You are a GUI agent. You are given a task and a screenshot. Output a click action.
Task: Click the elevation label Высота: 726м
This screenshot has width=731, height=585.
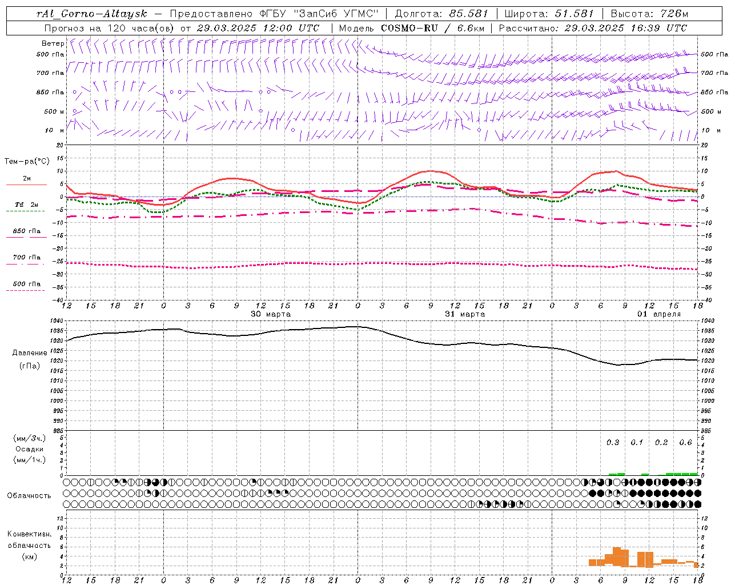(649, 14)
